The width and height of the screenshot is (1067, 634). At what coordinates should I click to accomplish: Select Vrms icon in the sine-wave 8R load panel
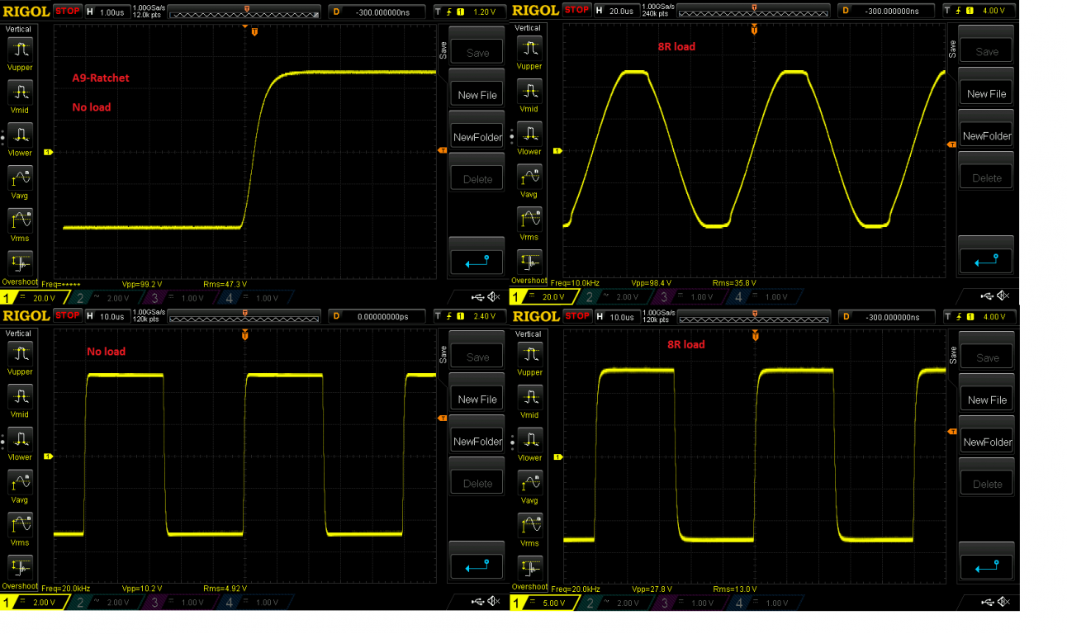[529, 219]
